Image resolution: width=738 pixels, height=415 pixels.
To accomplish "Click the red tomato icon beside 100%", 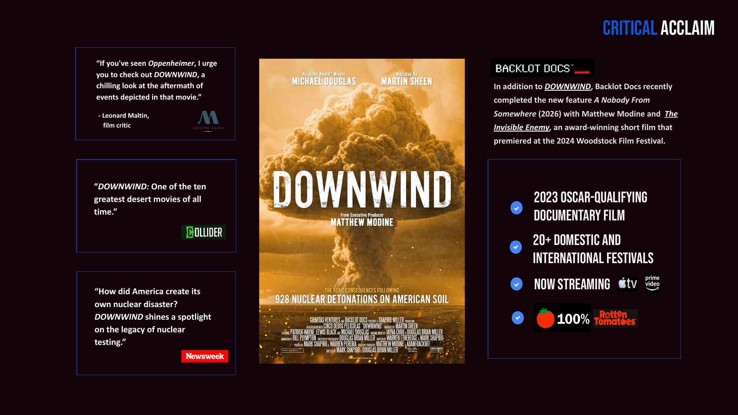I will 545,318.
